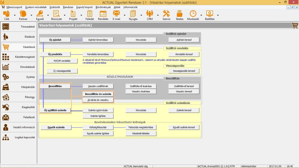Click the Költségfelosztás button

pos(98,127)
